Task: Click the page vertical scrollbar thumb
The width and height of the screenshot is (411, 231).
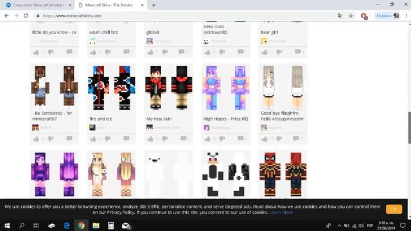Action: [410, 128]
